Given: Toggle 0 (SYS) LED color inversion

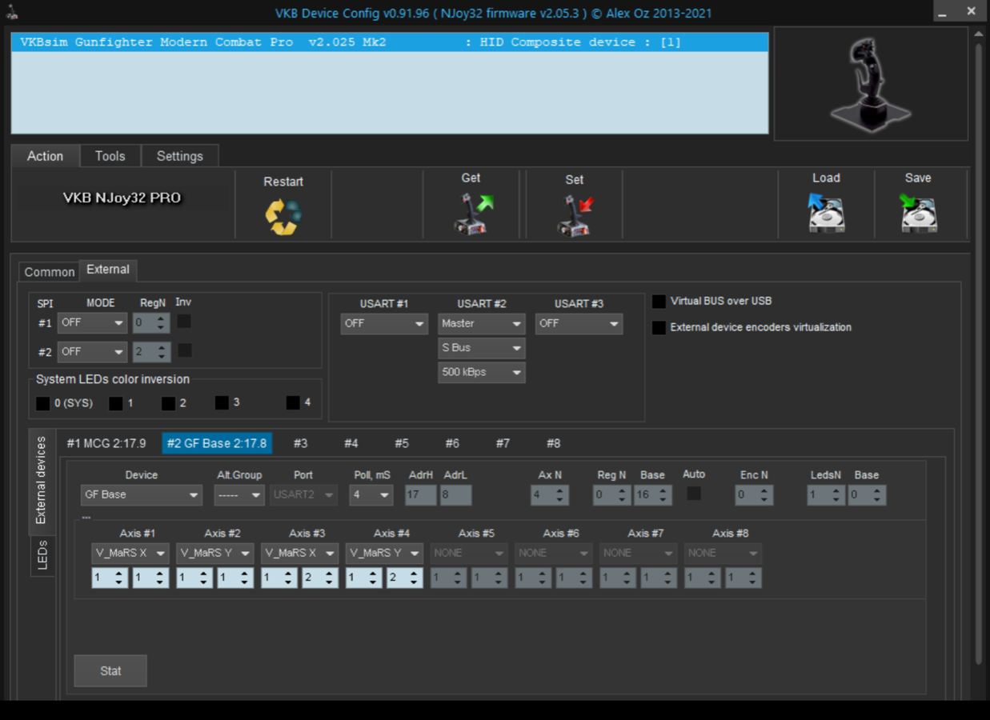Looking at the screenshot, I should click(x=43, y=403).
